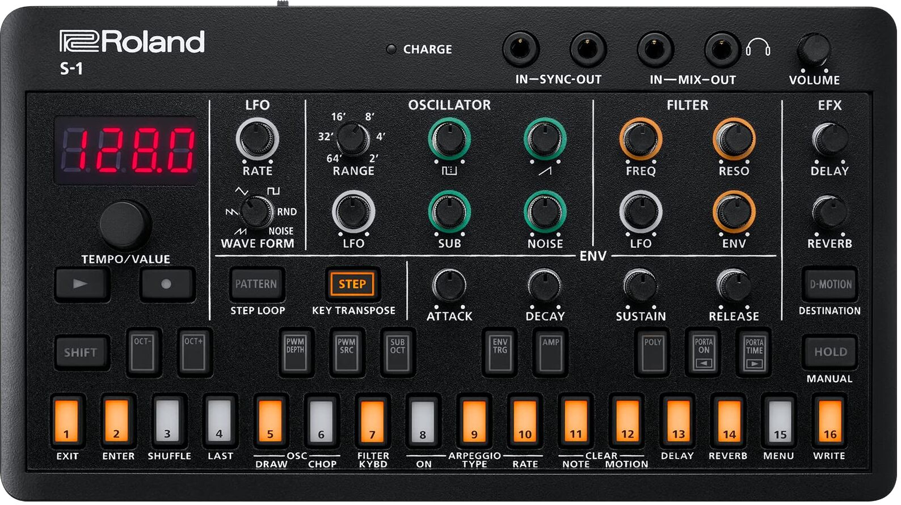The height and width of the screenshot is (505, 901).
Task: Turn the TEMPO/VALUE knob
Action: (125, 225)
